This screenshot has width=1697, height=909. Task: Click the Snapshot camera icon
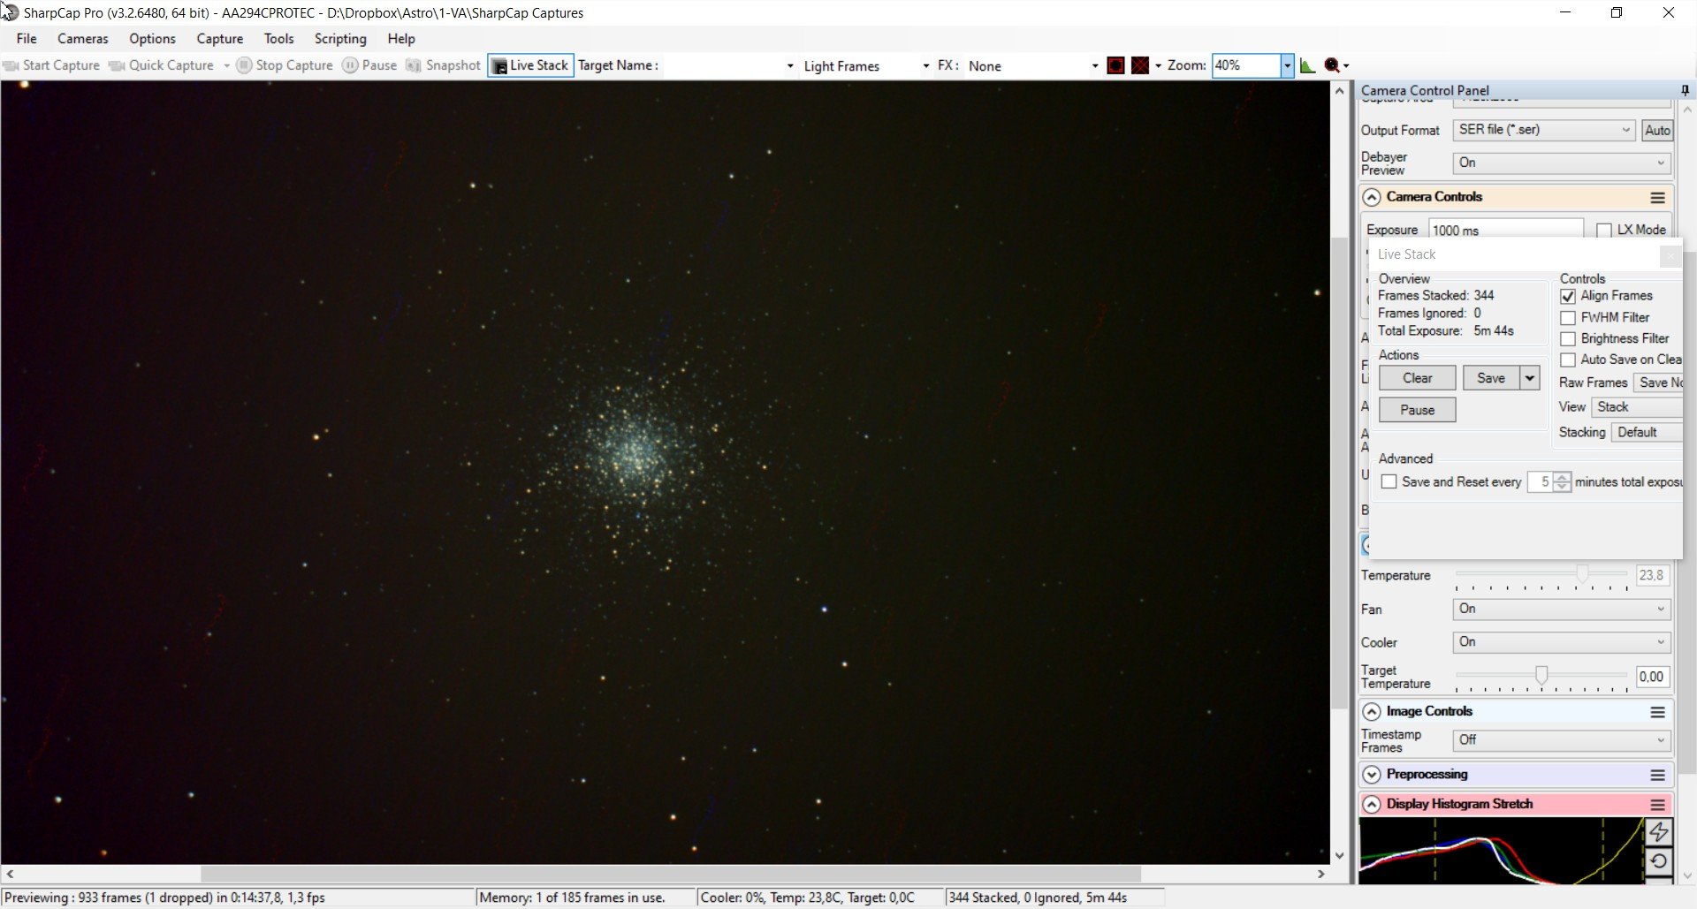coord(414,65)
